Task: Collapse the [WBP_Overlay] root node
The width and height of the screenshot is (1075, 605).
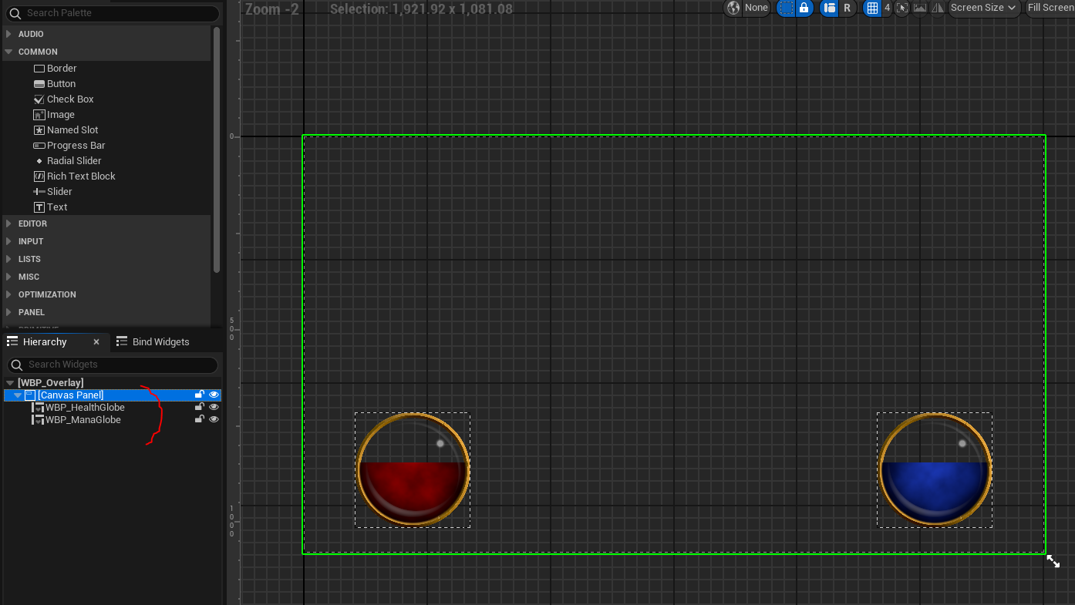Action: coord(10,383)
